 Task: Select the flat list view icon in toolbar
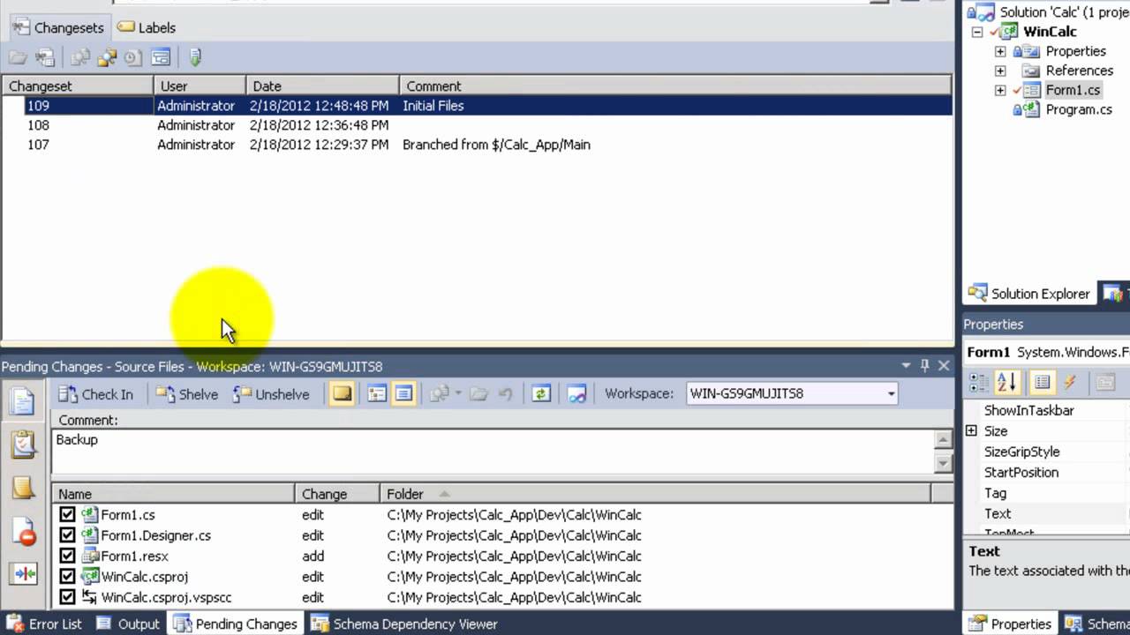pyautogui.click(x=403, y=394)
